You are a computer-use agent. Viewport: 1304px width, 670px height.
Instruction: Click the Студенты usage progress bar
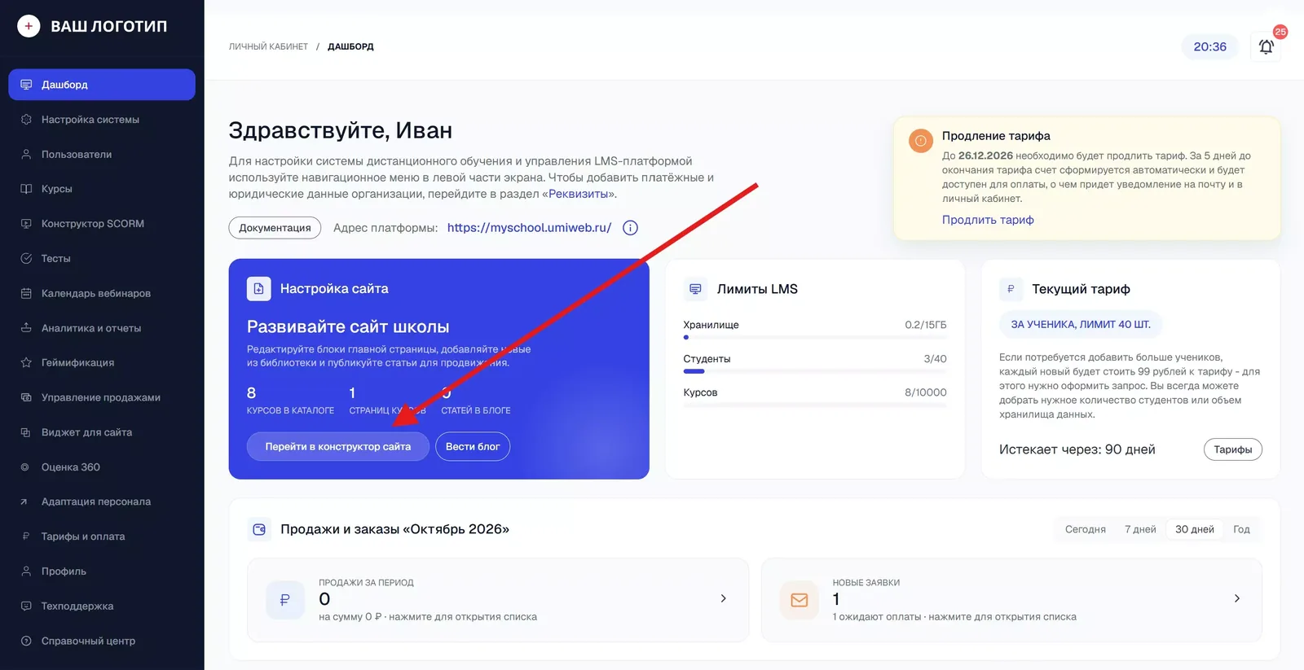coord(815,371)
